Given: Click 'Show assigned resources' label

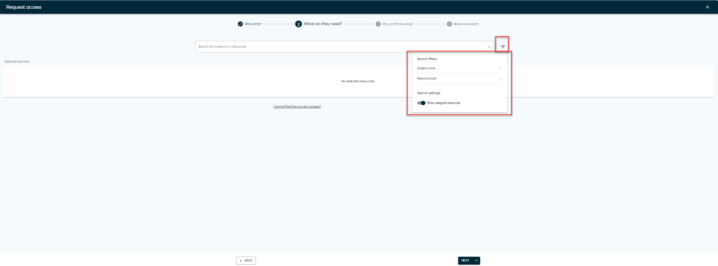Looking at the screenshot, I should point(443,103).
